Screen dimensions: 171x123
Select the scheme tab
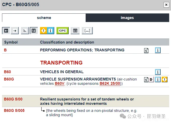tap(44, 18)
